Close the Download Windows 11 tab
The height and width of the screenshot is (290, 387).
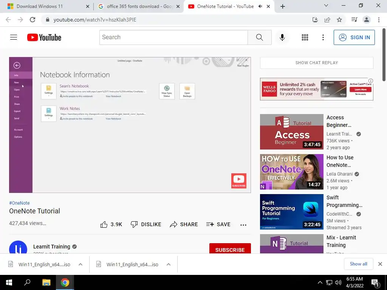coord(88,7)
